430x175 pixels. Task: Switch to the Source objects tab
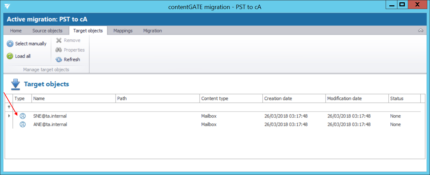coord(47,31)
